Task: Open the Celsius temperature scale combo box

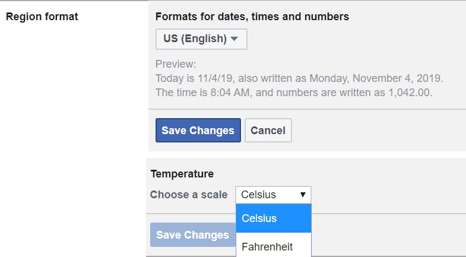Action: point(274,195)
